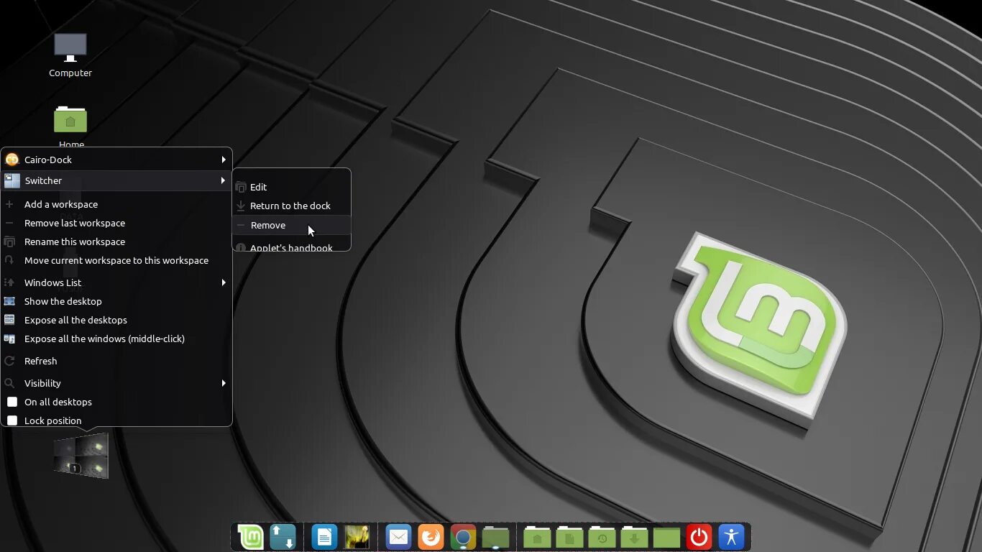This screenshot has height=552, width=982.
Task: Expand the Cairo-Dock submenu
Action: coord(116,160)
